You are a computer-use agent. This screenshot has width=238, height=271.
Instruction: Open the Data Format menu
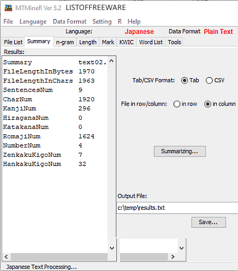point(70,22)
